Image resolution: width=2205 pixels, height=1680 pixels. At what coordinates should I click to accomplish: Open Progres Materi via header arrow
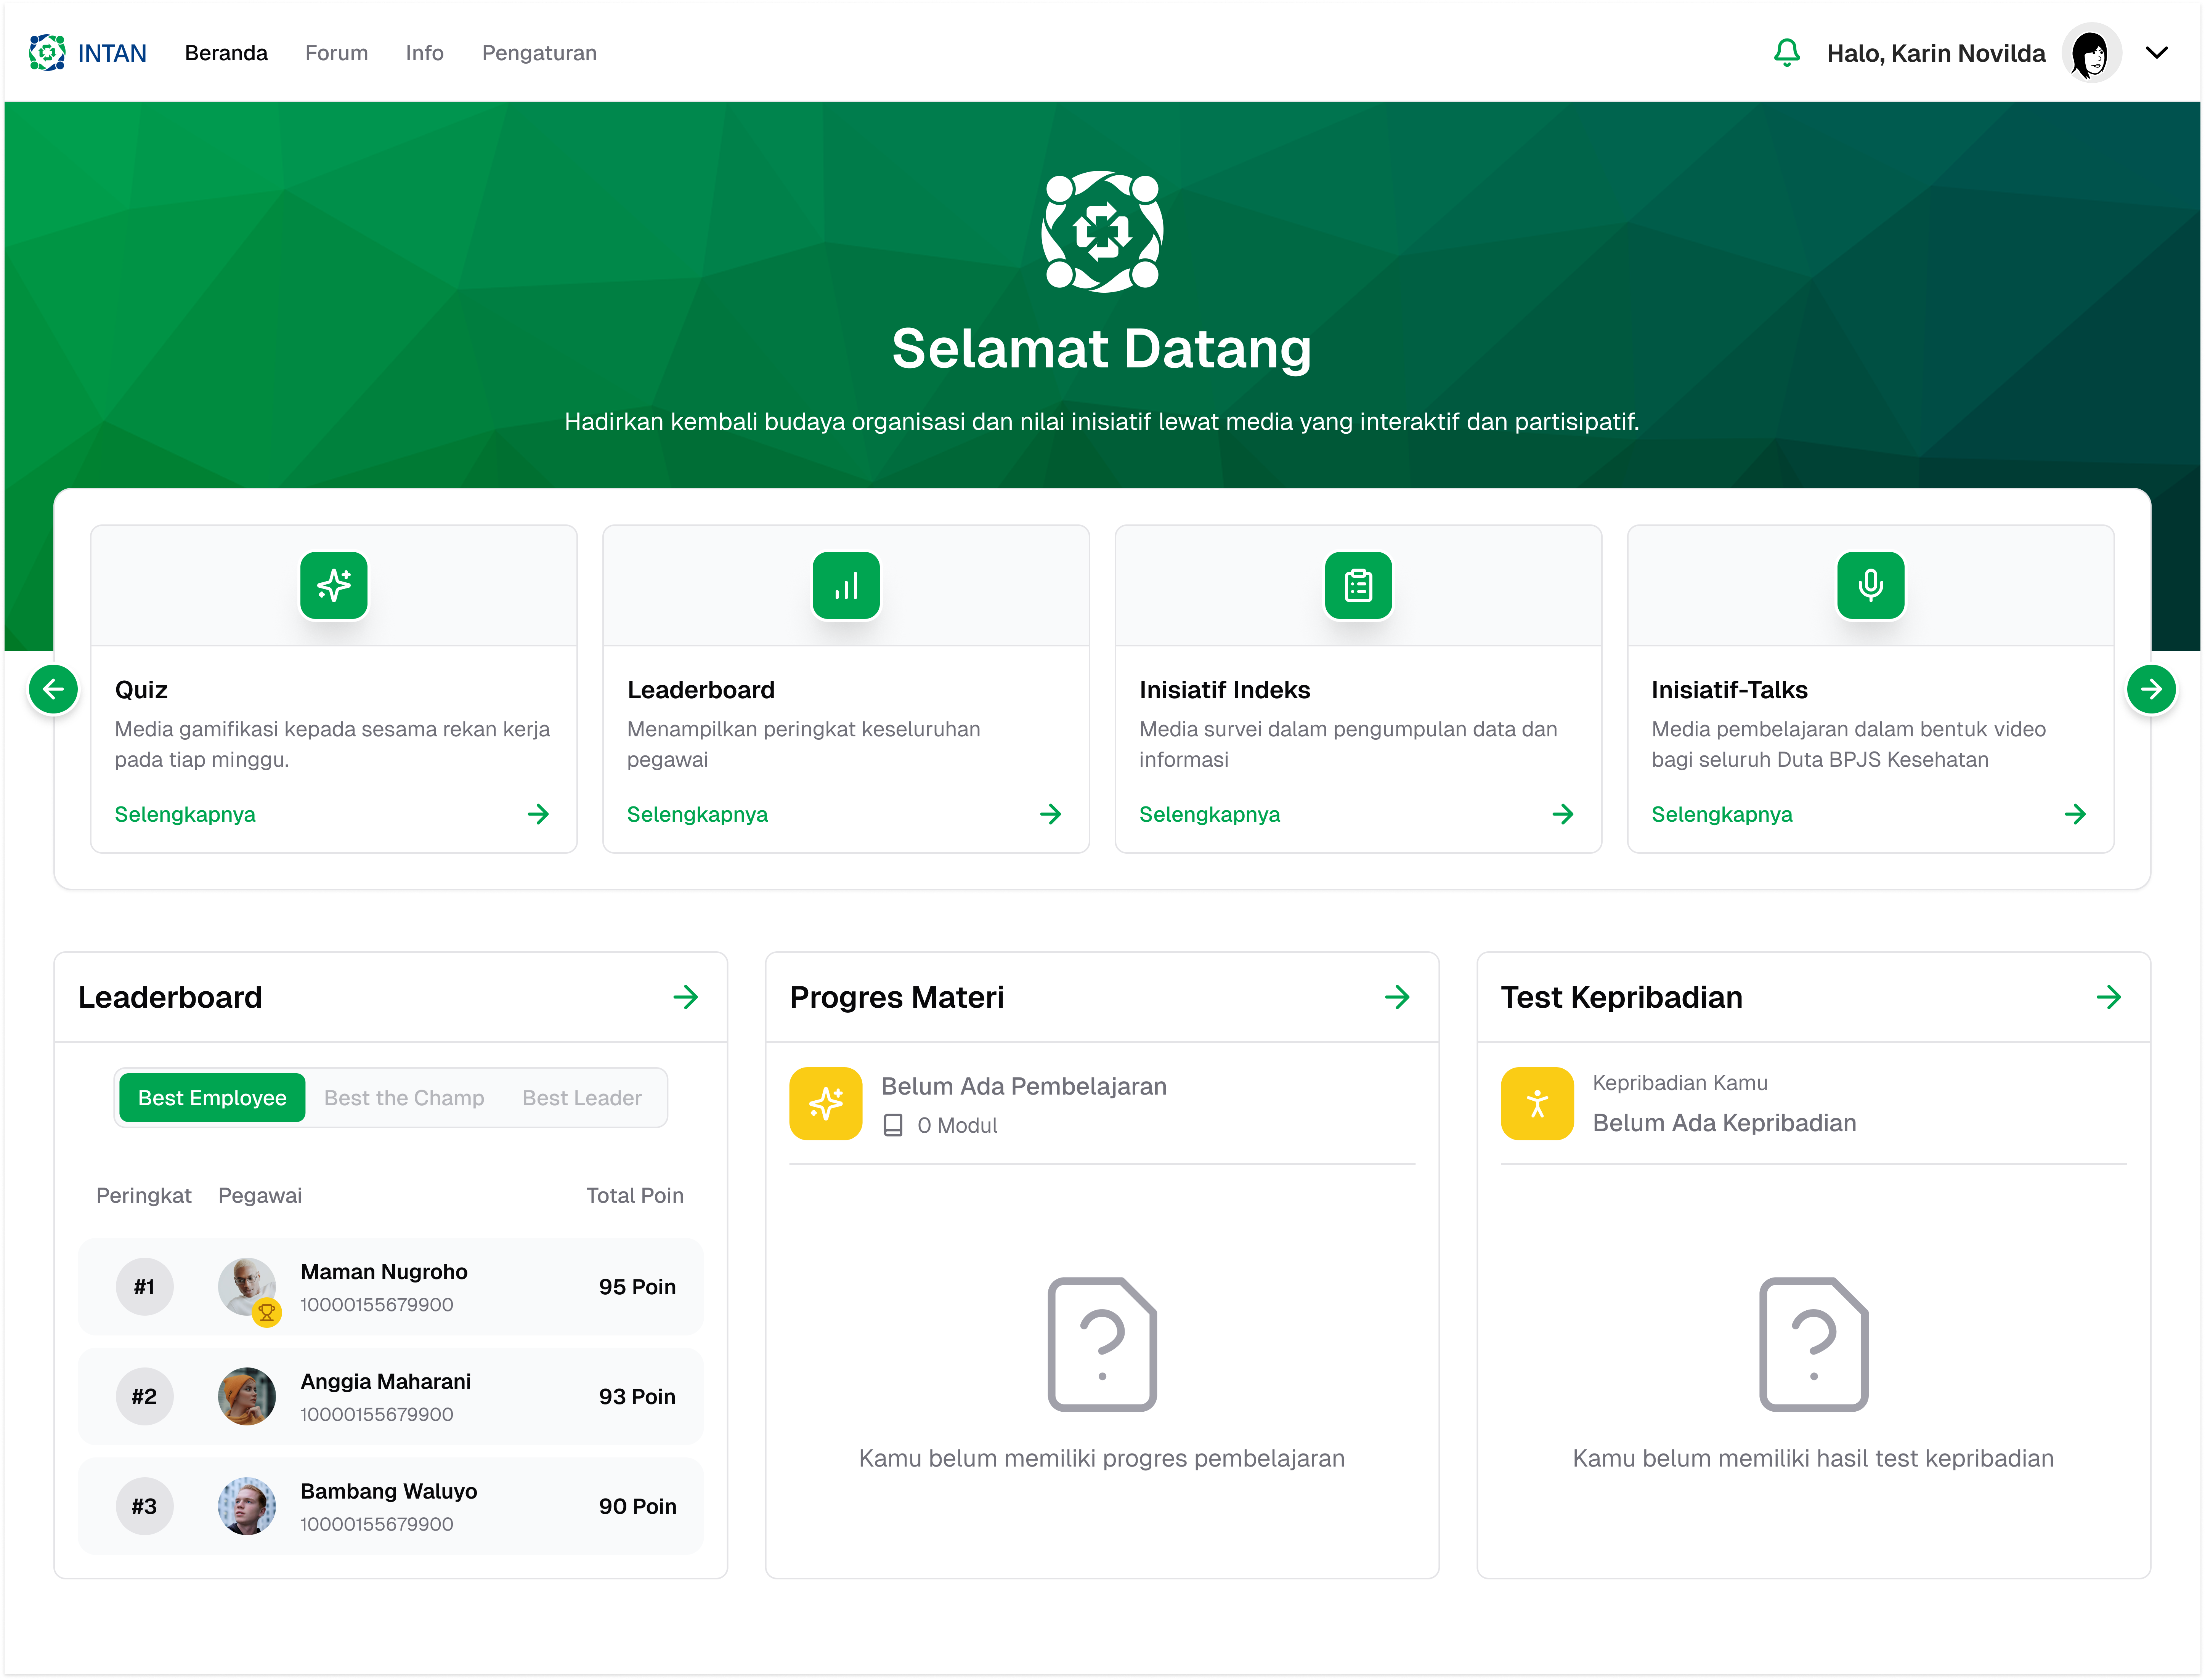(x=1397, y=997)
